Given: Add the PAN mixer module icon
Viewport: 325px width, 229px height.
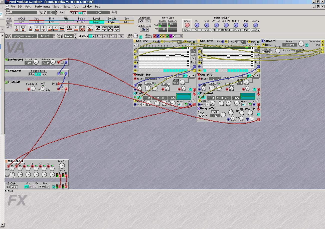Looking at the screenshot, I should point(98,29).
